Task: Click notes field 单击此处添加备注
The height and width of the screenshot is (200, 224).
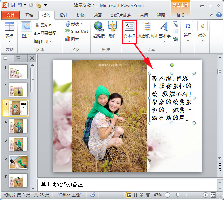Action: pyautogui.click(x=62, y=184)
